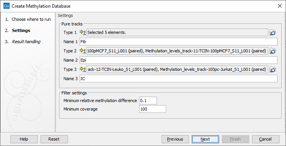Select the Type 3 field listing Leuko and Jurkat tracks
The width and height of the screenshot is (286, 146).
point(177,69)
